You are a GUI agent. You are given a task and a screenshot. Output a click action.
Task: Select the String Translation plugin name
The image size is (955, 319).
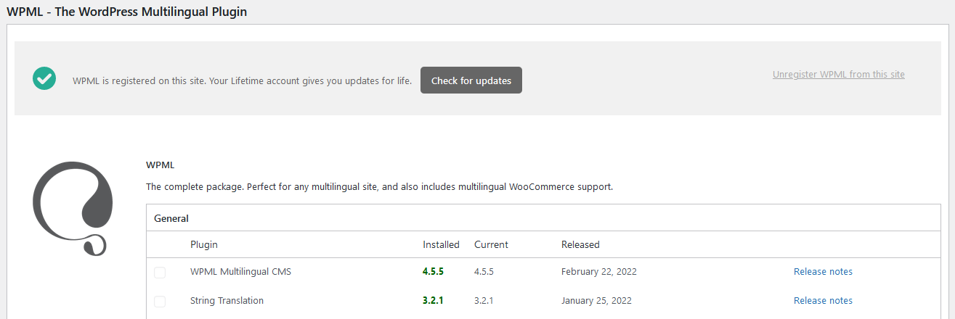(227, 300)
